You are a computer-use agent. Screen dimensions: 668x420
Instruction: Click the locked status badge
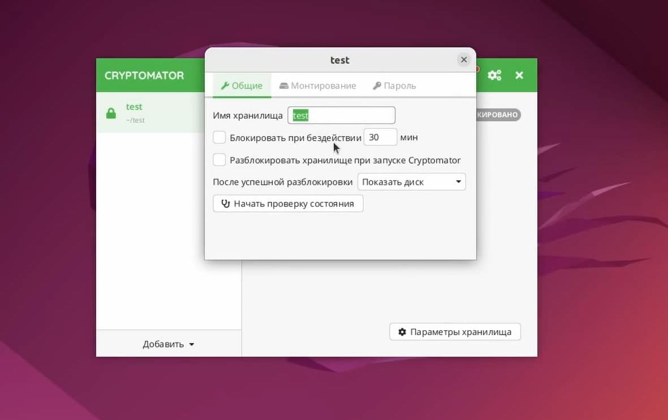pos(498,115)
